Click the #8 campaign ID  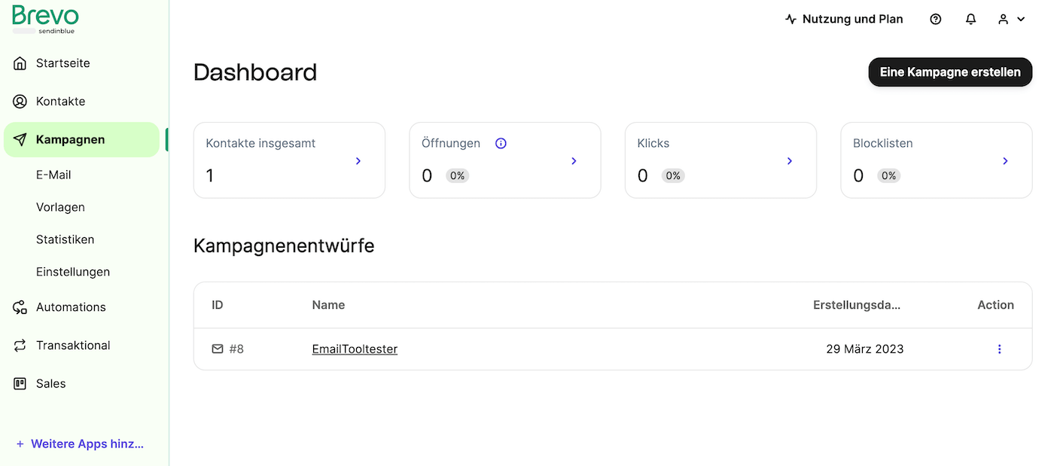click(236, 349)
